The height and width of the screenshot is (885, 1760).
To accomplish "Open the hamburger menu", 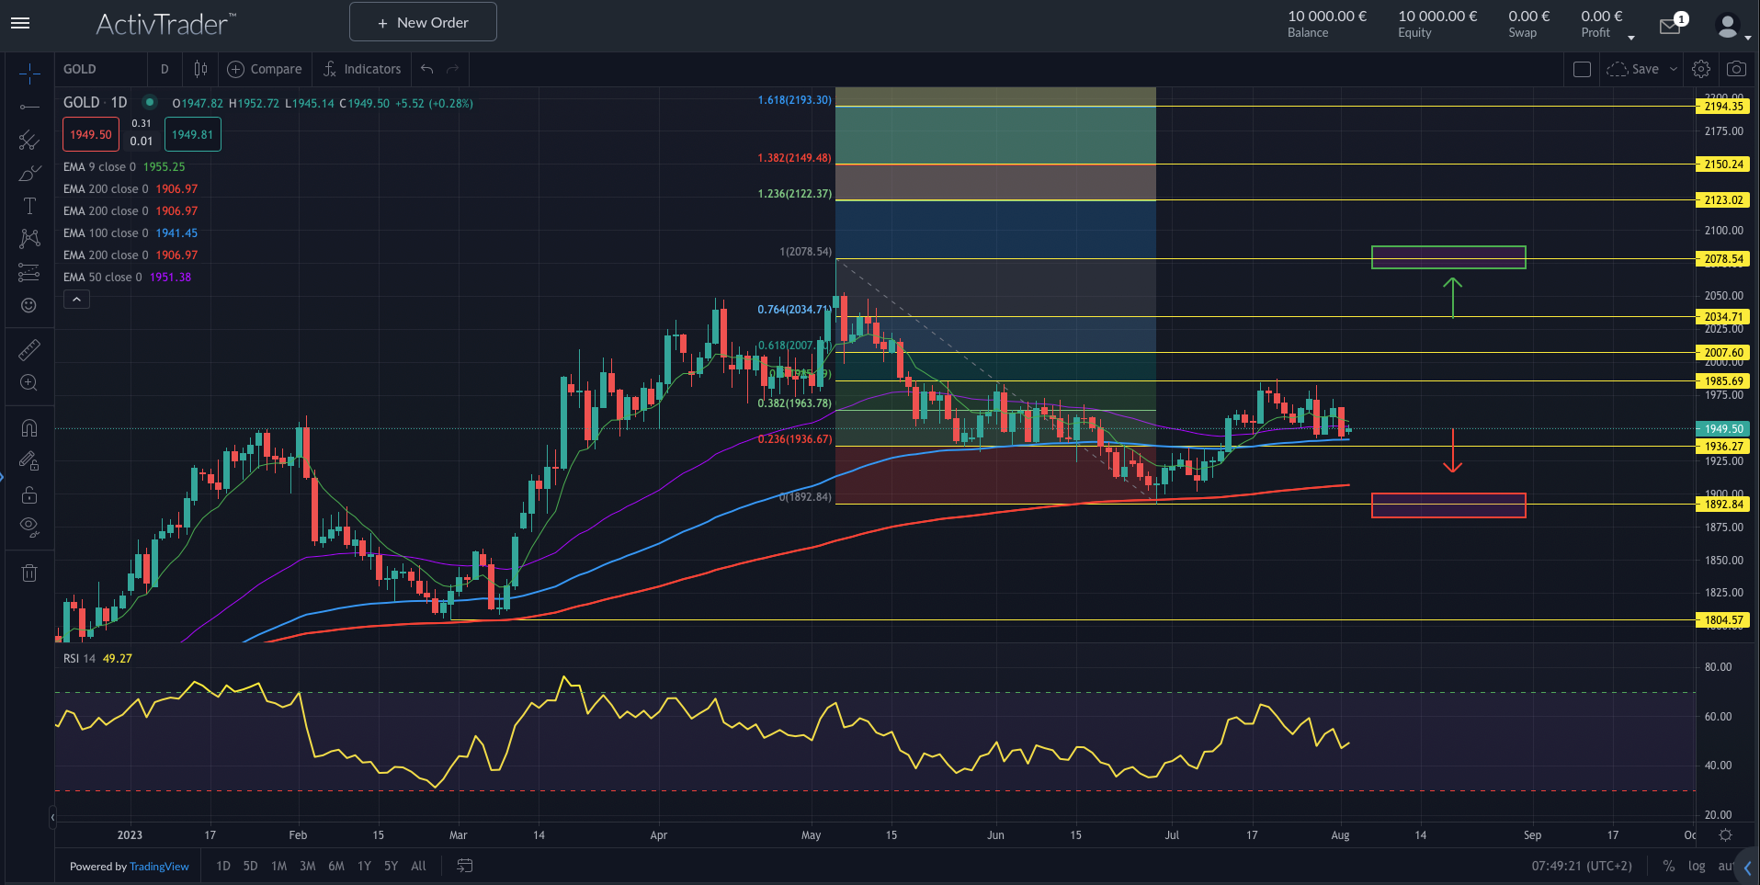I will tap(20, 23).
